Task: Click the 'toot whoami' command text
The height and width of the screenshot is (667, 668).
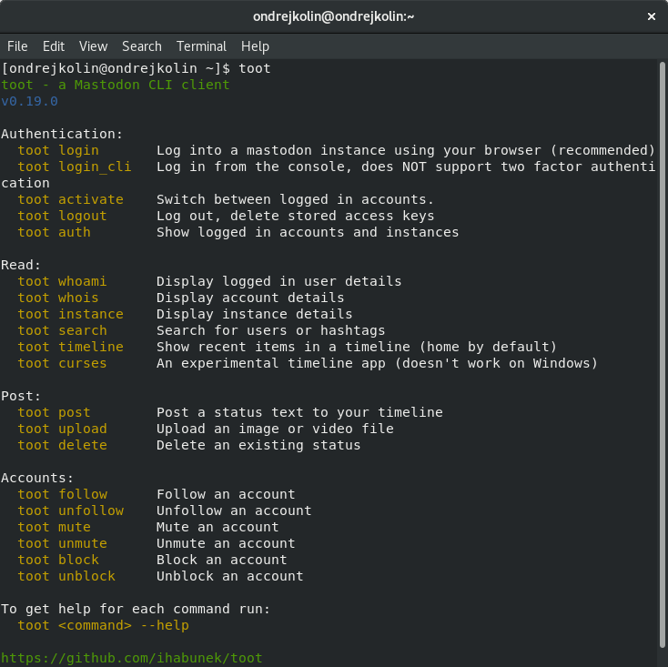Action: (x=62, y=281)
